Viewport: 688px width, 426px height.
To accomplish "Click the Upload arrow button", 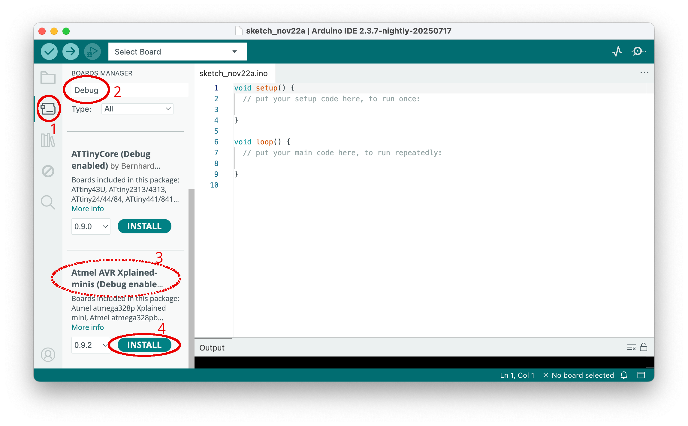I will coord(71,52).
